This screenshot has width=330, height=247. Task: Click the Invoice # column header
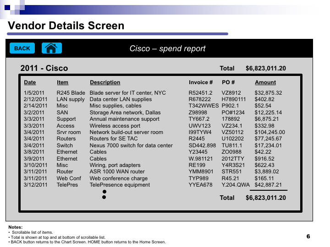[x=201, y=82]
